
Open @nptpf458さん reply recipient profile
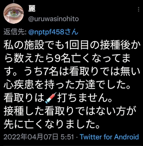coord(53,32)
